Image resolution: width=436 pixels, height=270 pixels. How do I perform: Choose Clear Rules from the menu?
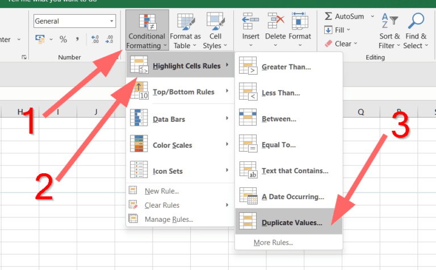pos(180,205)
